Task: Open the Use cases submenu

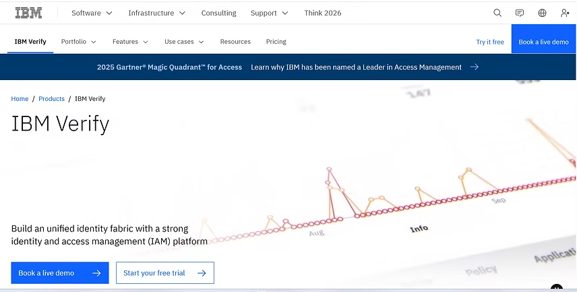Action: click(184, 42)
